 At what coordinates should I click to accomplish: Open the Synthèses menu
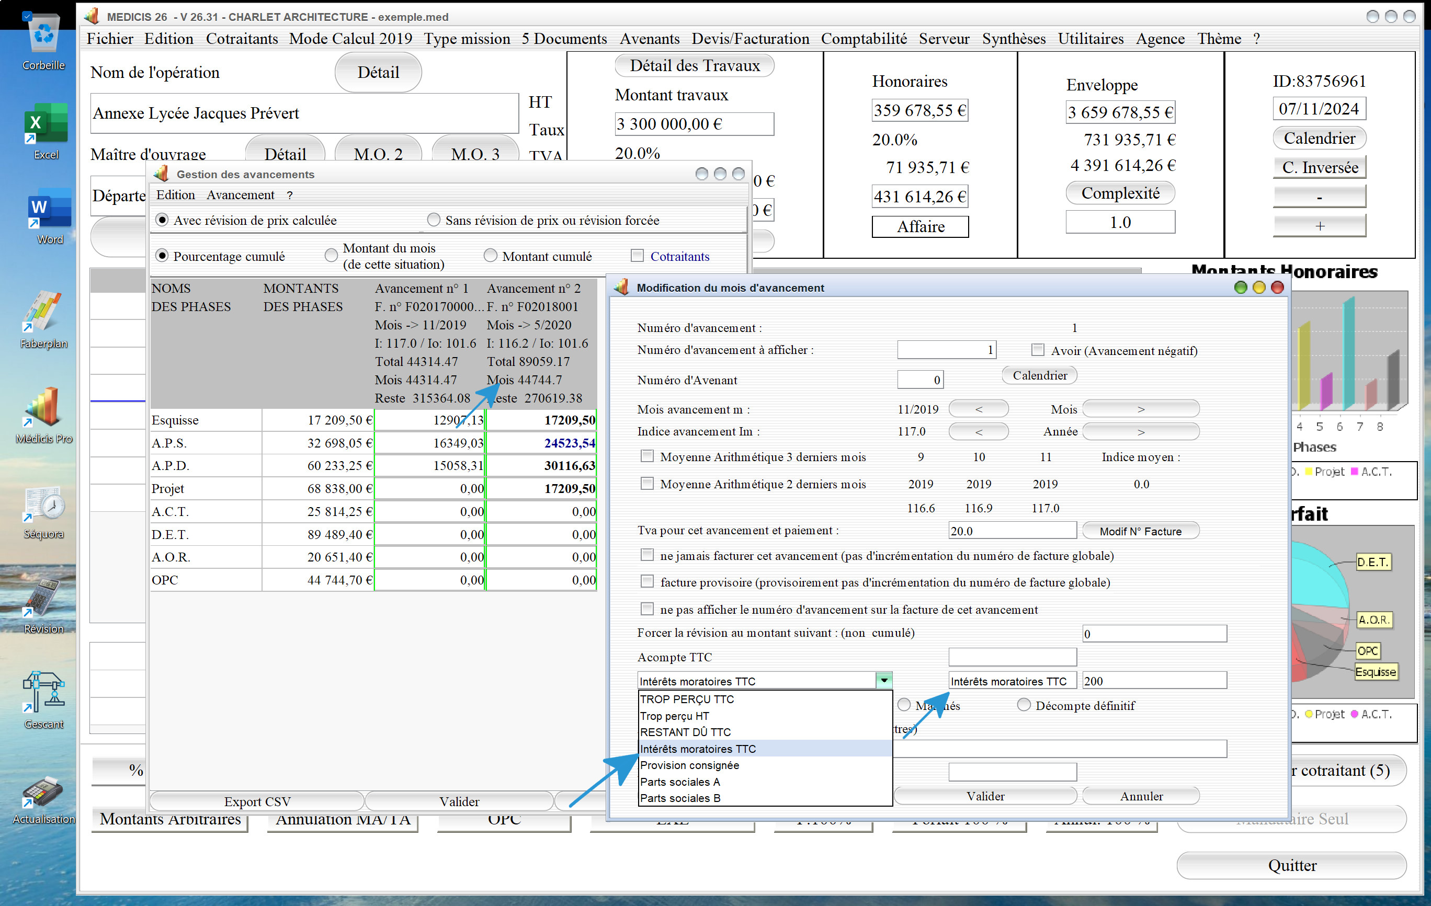[1013, 39]
